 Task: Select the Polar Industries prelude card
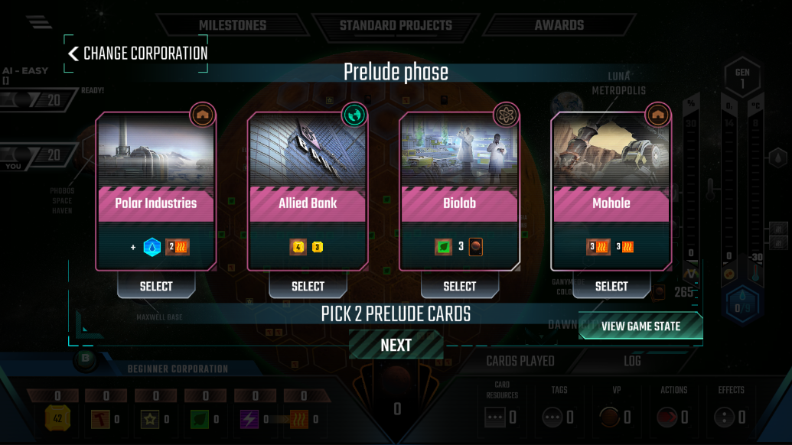pyautogui.click(x=156, y=286)
